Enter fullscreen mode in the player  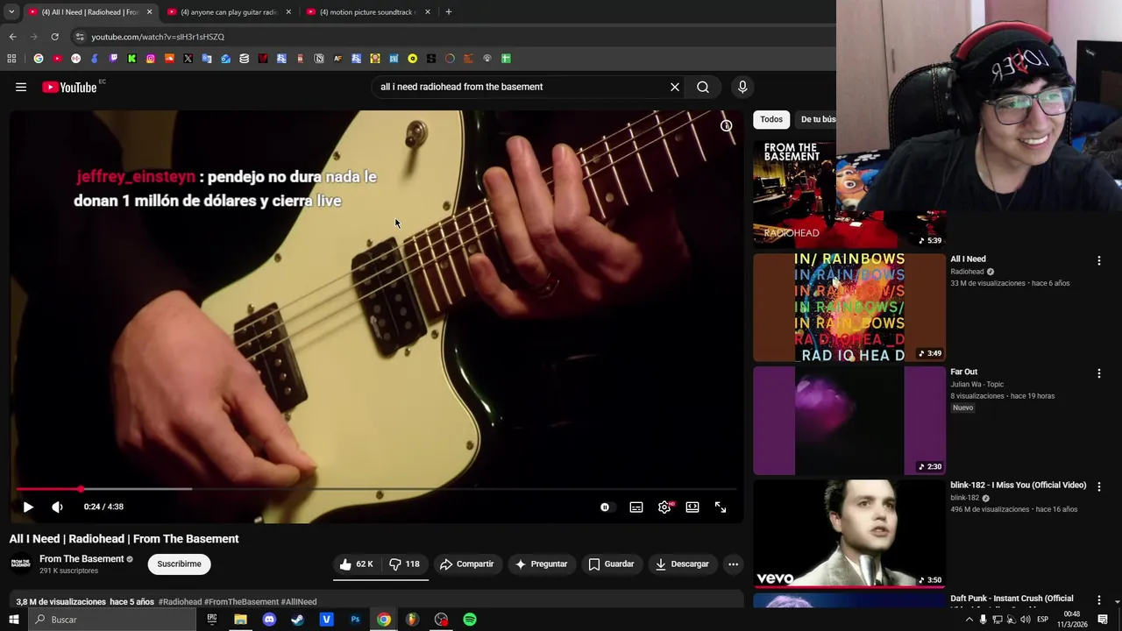click(x=721, y=507)
